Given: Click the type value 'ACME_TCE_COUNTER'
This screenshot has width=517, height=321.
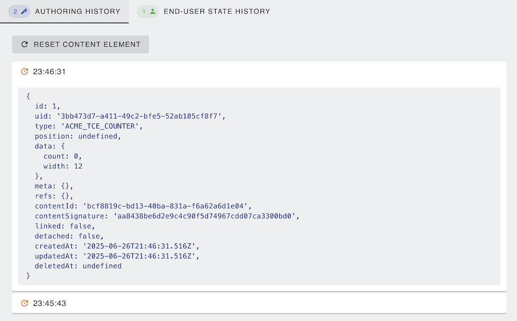Looking at the screenshot, I should coord(100,126).
